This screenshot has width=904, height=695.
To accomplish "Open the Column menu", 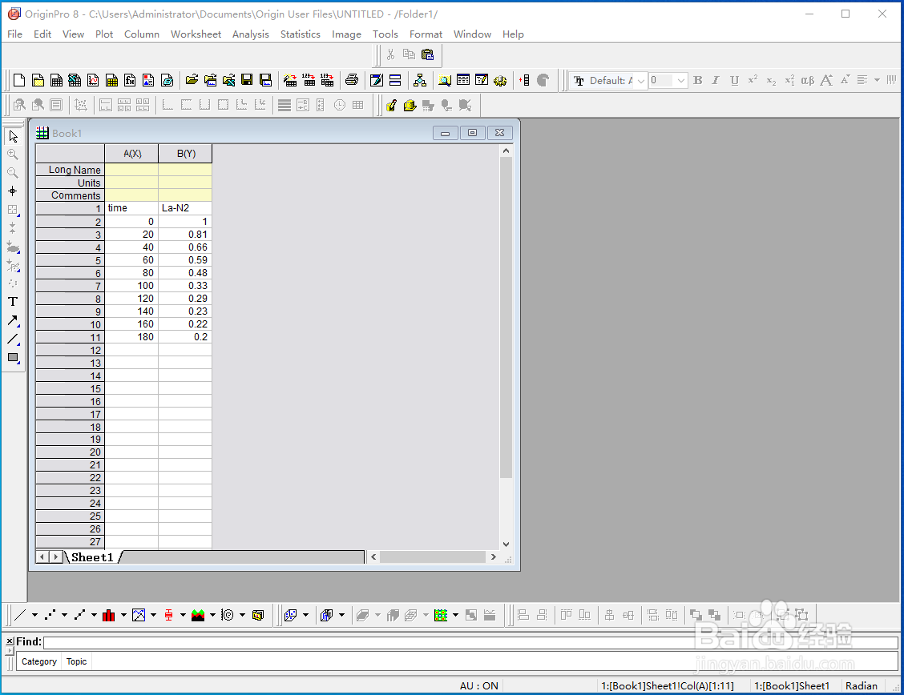I will point(141,34).
